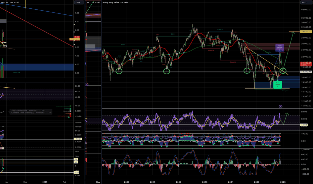Click the 18,210.43 horizontal line price label
This screenshot has height=184, width=313.
pyautogui.click(x=306, y=72)
